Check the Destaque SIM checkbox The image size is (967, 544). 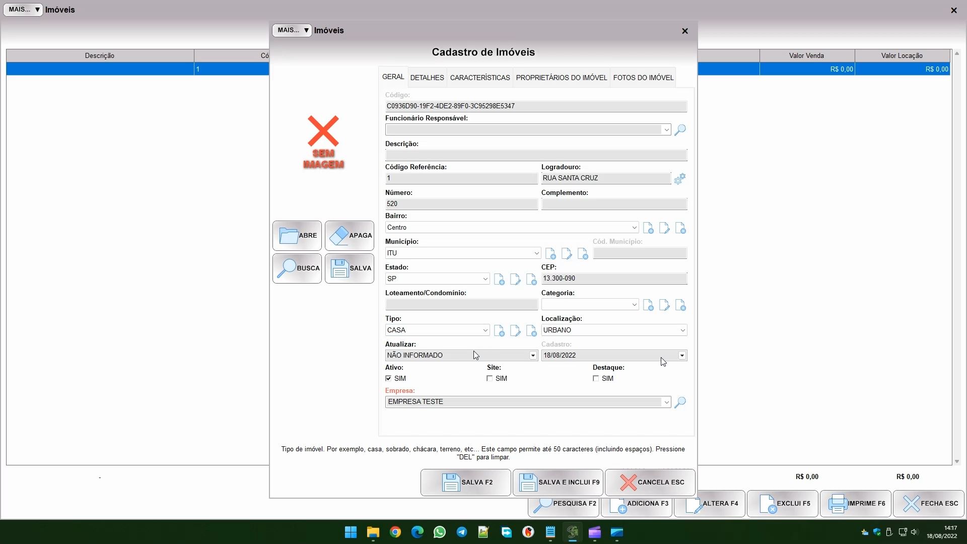click(596, 378)
